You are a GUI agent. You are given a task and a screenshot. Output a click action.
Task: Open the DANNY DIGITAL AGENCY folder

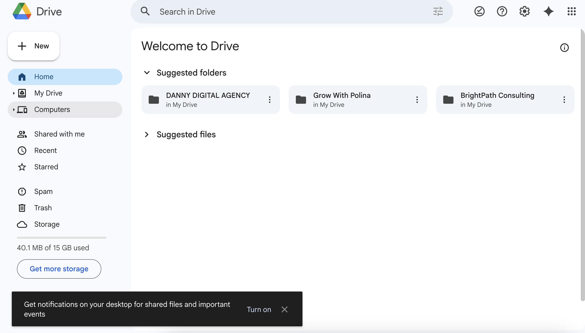click(x=211, y=100)
